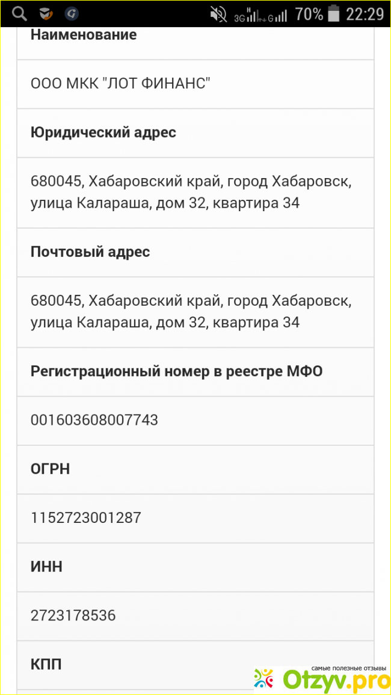391x695 pixels.
Task: Tap the search magnifier icon in status bar
Action: 20,13
